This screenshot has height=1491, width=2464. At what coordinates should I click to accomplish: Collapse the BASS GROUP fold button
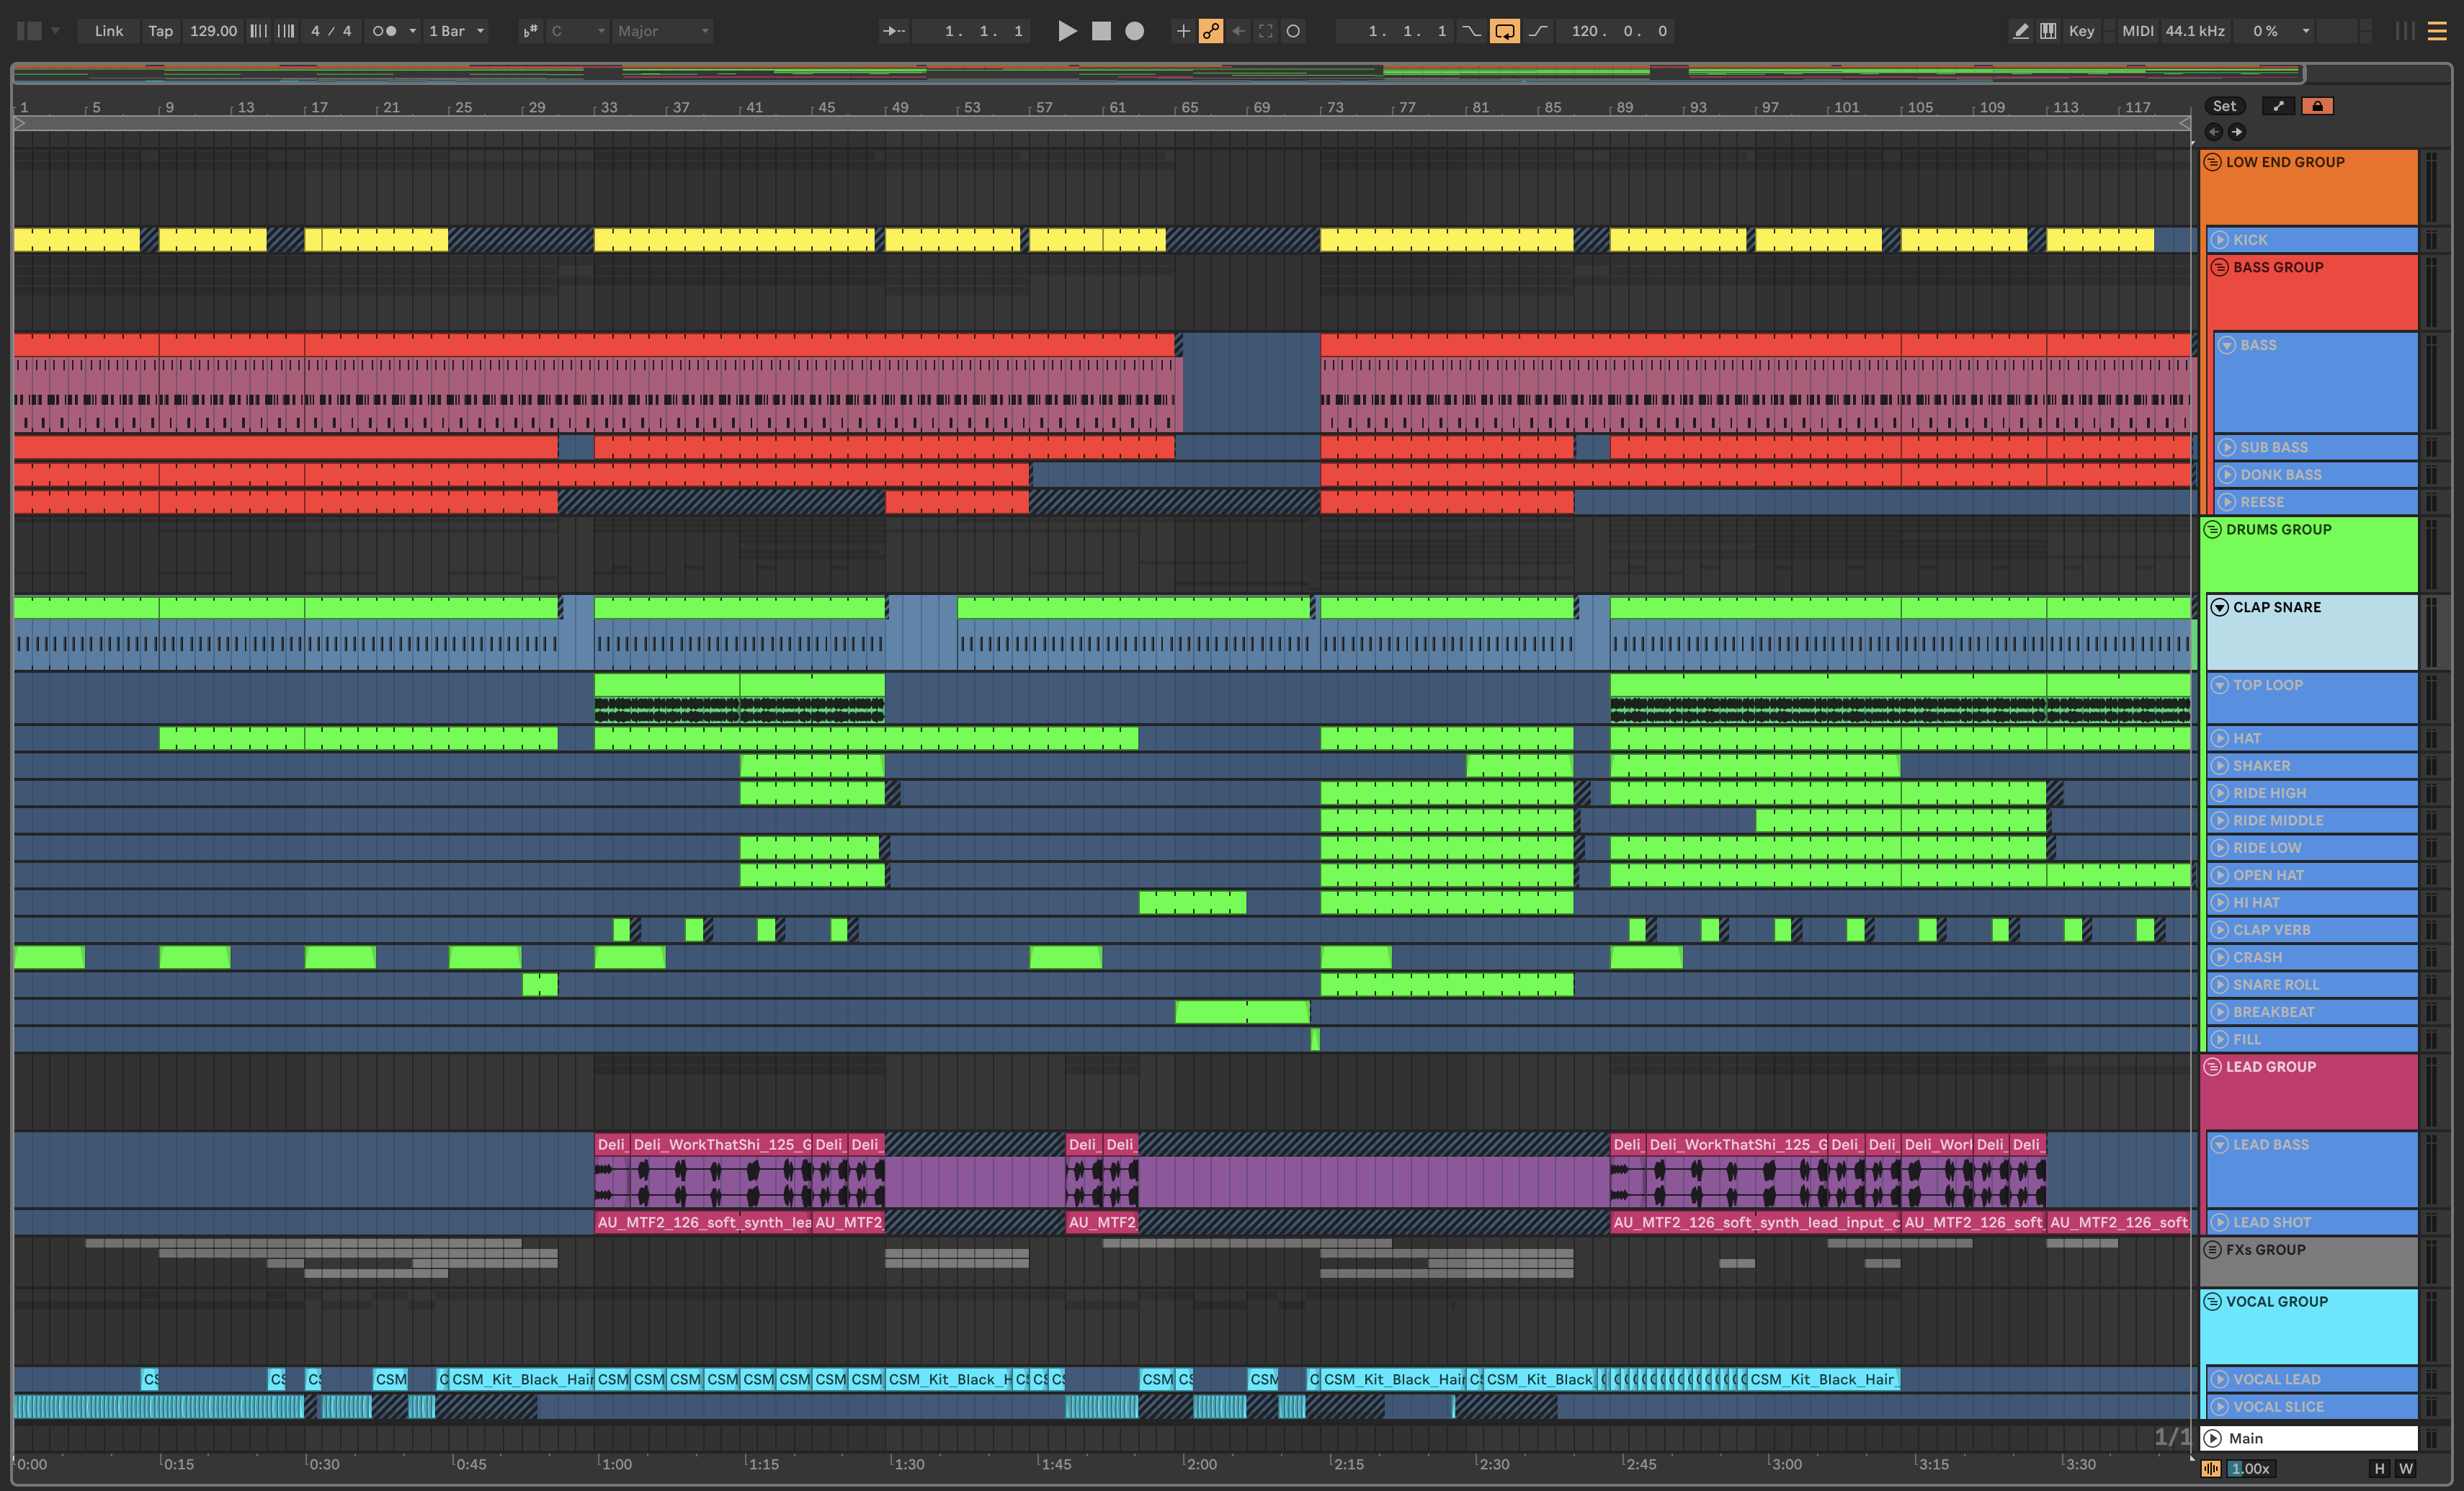[x=2220, y=267]
